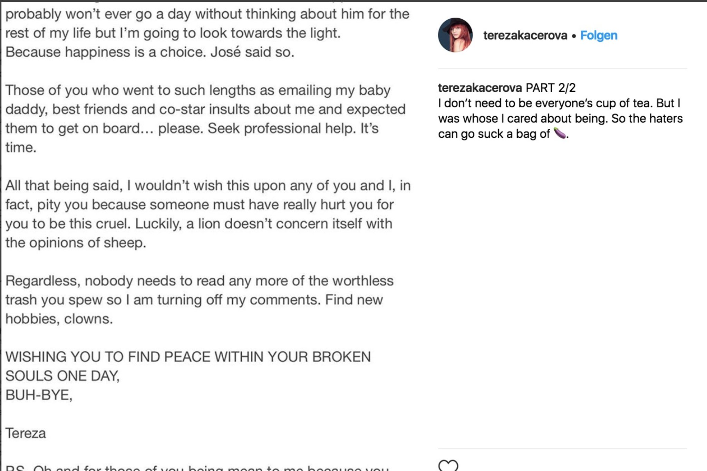The height and width of the screenshot is (471, 707).
Task: Click the paragraph starting "Regardless, nobody needs"
Action: [199, 281]
